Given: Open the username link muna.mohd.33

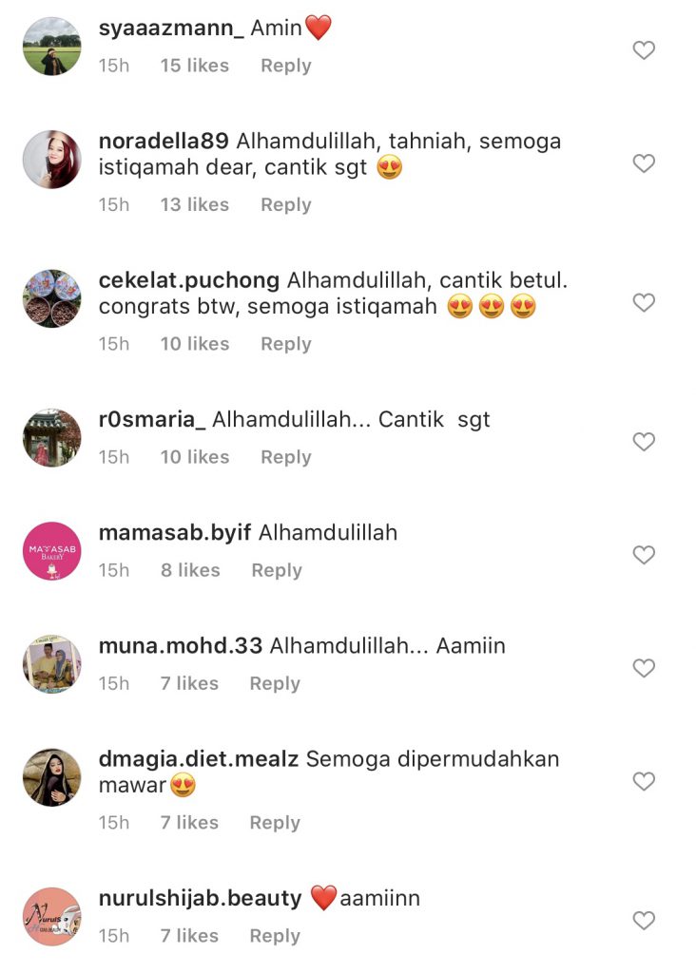Looking at the screenshot, I should pyautogui.click(x=181, y=646).
